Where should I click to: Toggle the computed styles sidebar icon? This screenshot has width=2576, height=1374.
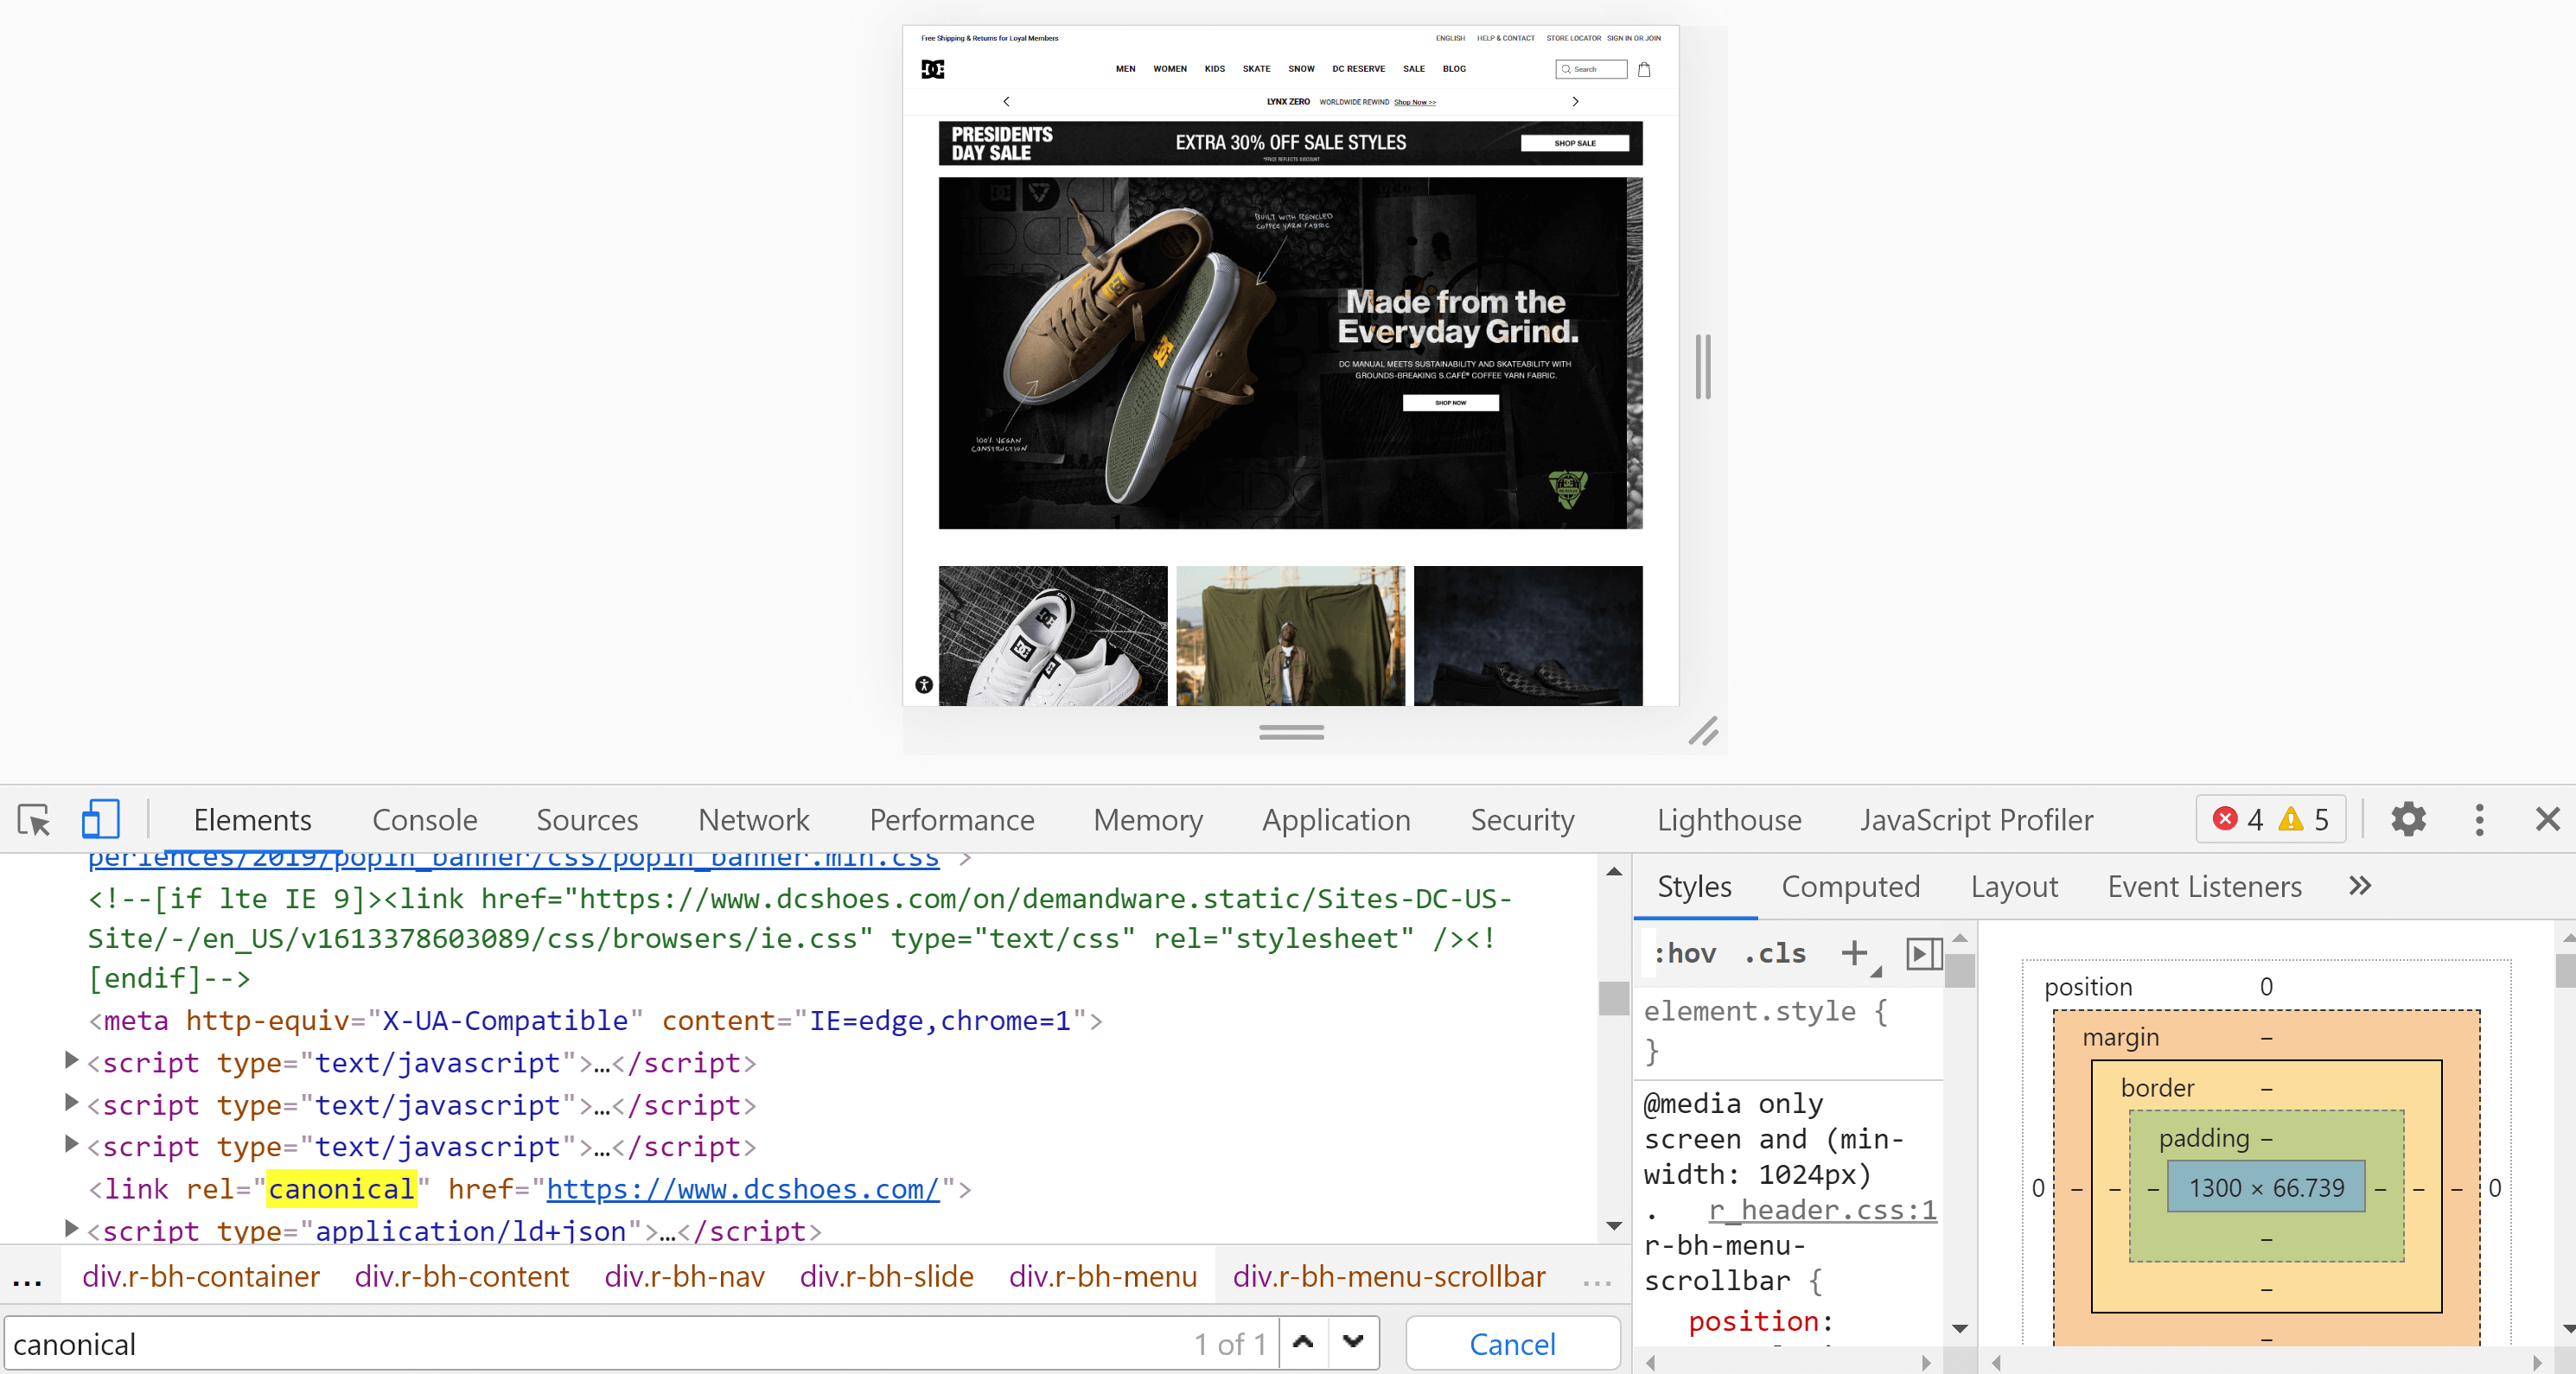[x=1923, y=953]
